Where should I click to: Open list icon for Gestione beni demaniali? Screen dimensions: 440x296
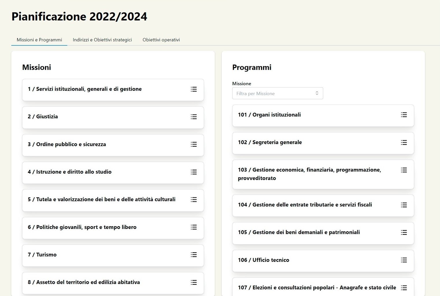coord(404,233)
